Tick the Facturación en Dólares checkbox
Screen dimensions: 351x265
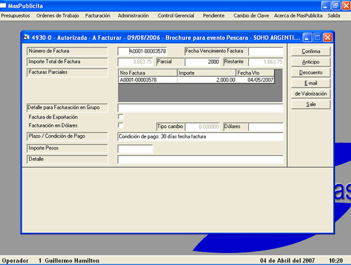coord(121,125)
